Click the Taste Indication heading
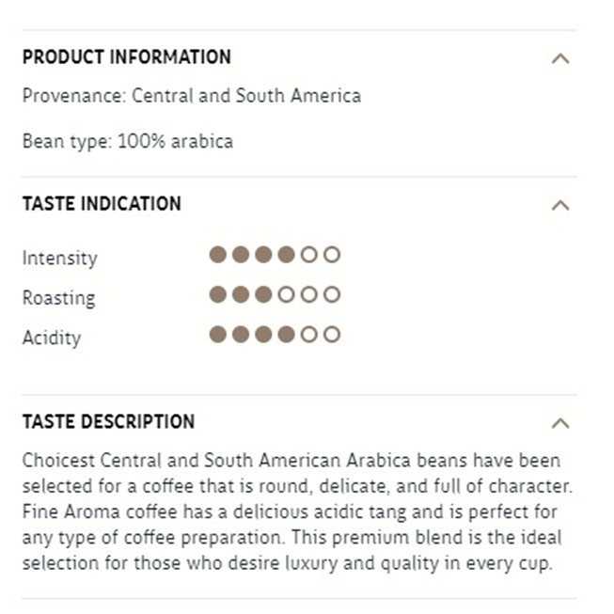 pyautogui.click(x=102, y=204)
